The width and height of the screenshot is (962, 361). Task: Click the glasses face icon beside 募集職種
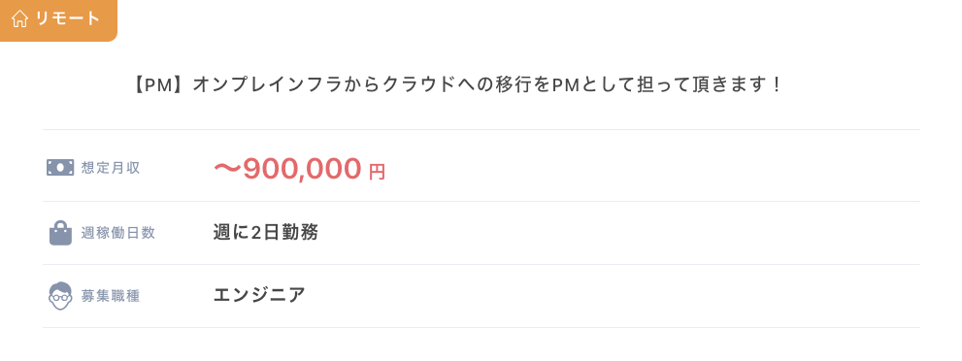tap(60, 296)
